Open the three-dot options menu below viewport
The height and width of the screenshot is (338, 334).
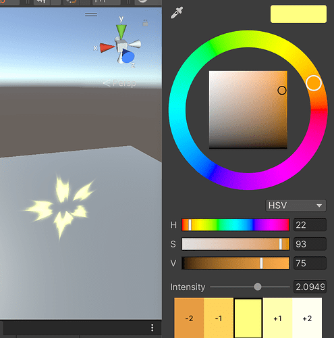click(152, 328)
